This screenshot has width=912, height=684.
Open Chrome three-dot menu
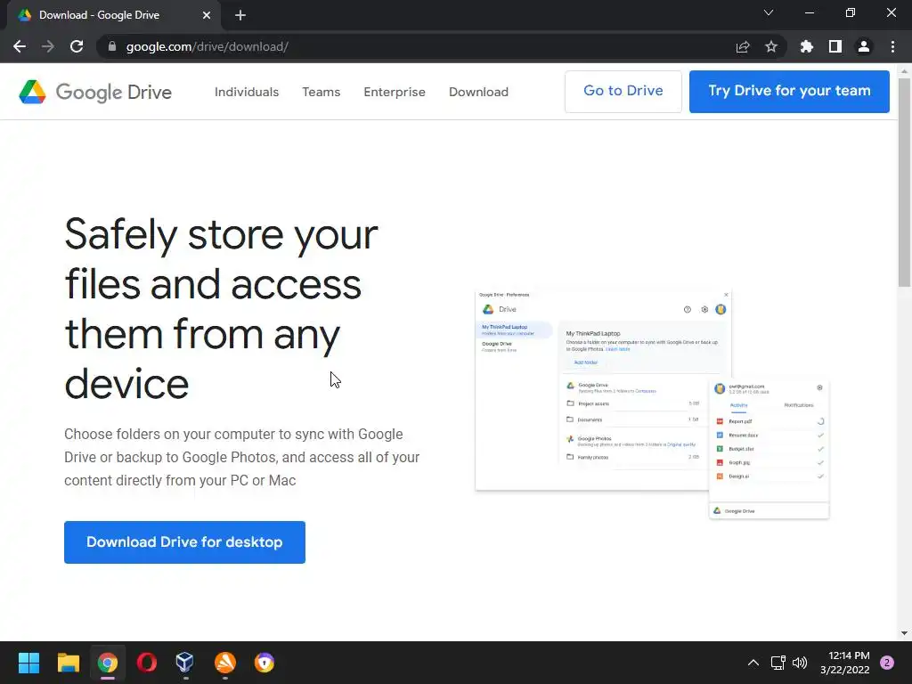click(892, 46)
